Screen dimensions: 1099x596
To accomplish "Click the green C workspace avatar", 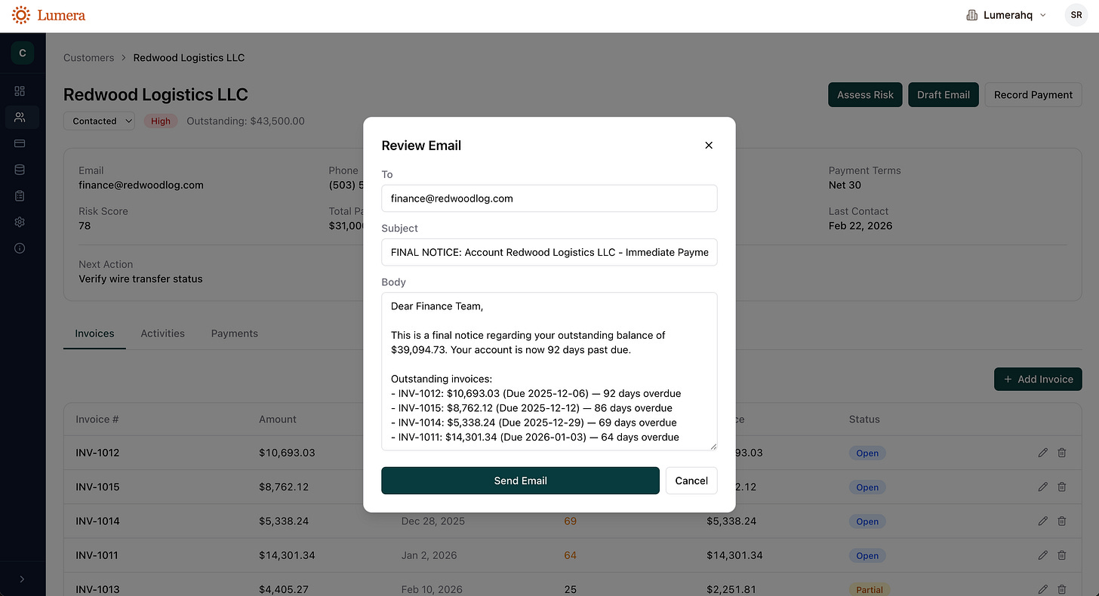I will [22, 53].
